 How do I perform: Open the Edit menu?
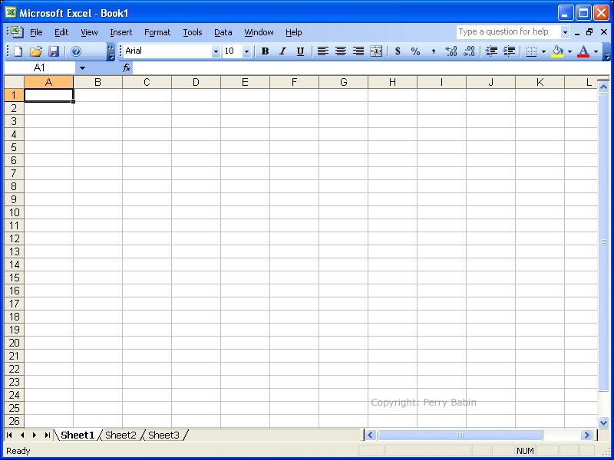61,32
